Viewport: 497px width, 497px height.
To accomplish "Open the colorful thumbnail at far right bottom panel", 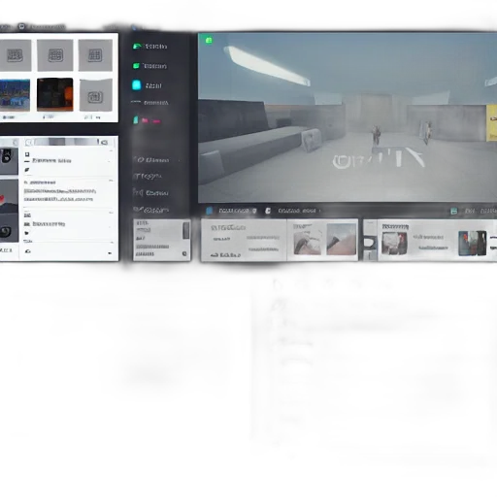I will 472,244.
